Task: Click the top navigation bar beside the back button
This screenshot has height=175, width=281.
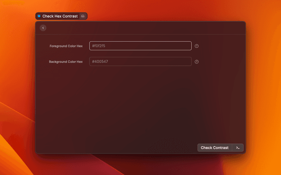Action: [140, 28]
